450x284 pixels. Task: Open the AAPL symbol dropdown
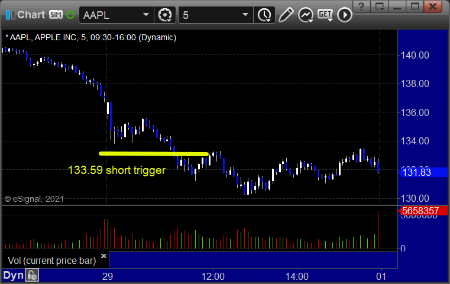[x=146, y=15]
